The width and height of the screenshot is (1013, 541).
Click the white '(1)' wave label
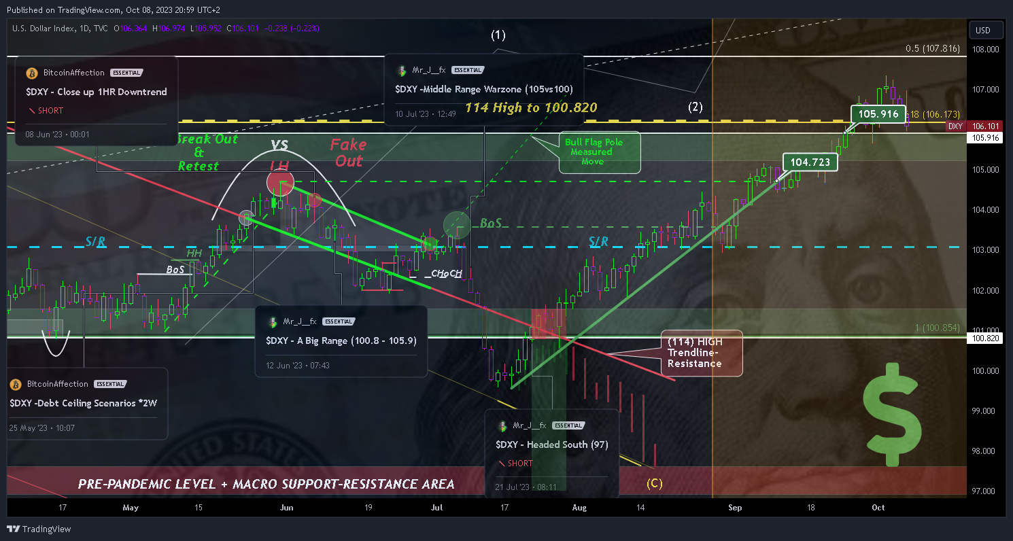(x=499, y=35)
